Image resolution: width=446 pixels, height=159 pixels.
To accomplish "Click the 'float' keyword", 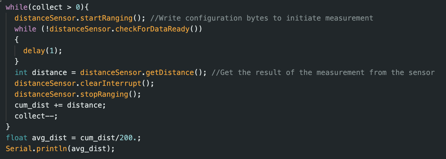I will click(x=17, y=138).
